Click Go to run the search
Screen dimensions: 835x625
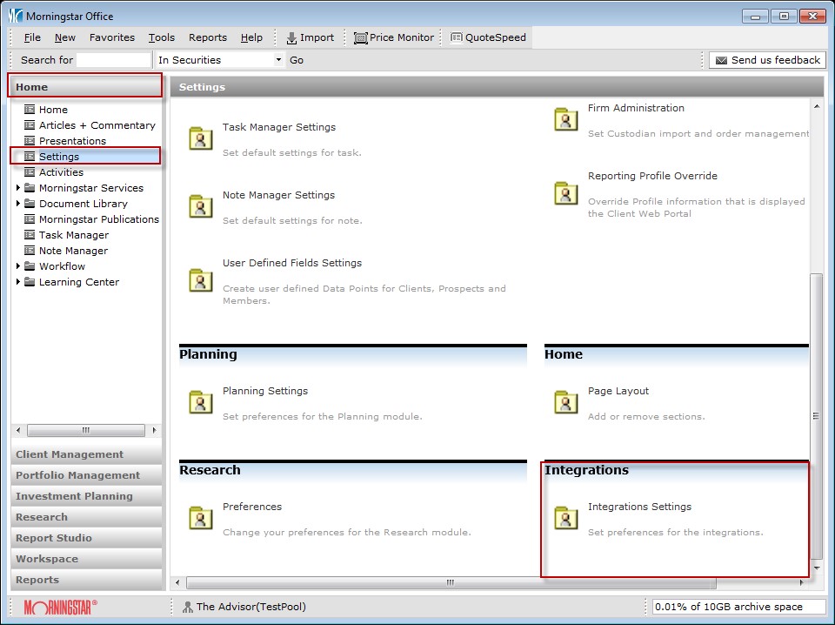(297, 60)
